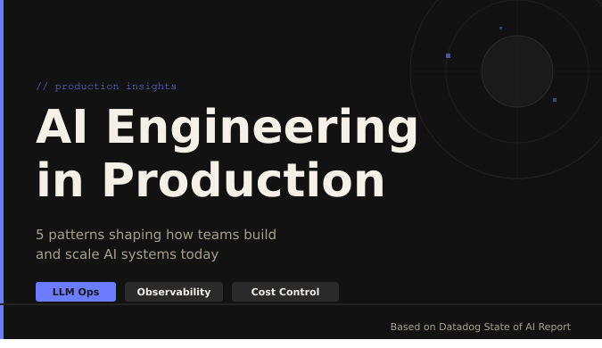
Task: Select the Observability tag
Action: 174,292
